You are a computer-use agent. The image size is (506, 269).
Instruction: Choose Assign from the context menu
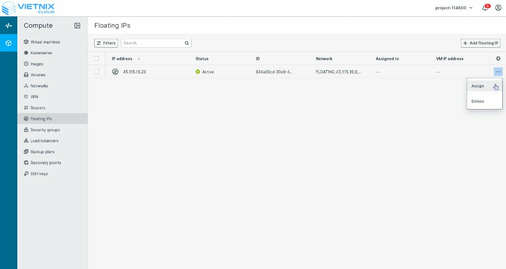tap(484, 86)
